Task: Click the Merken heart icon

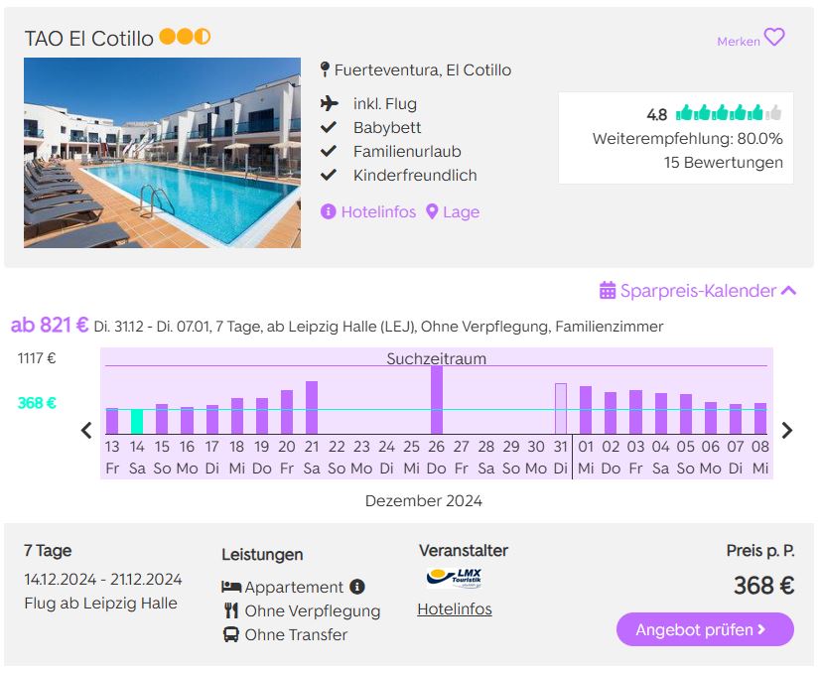Action: 774,37
